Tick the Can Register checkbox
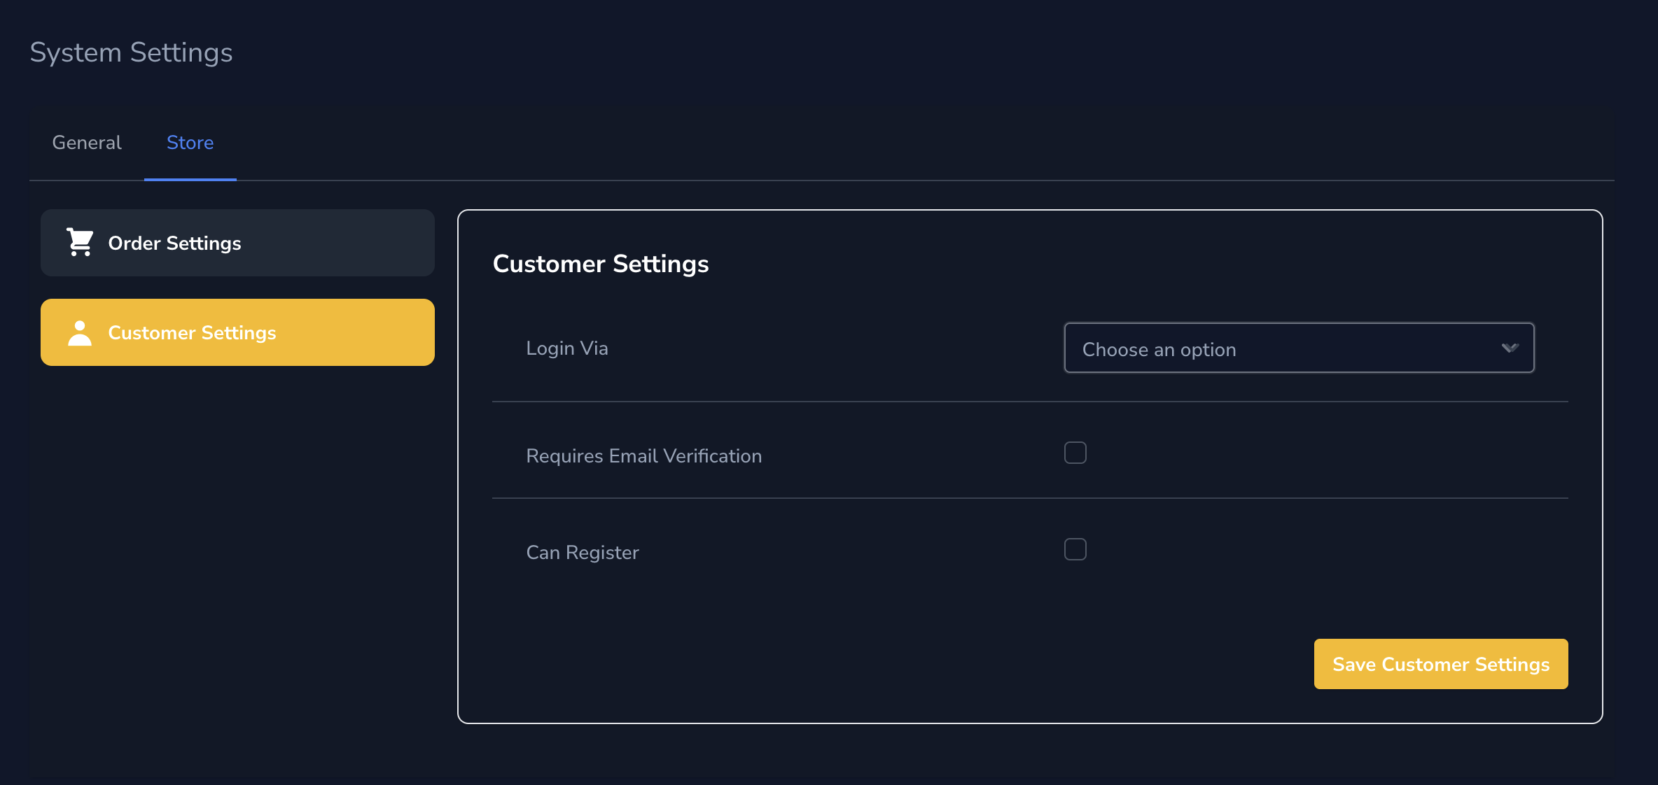Image resolution: width=1658 pixels, height=785 pixels. [1075, 549]
